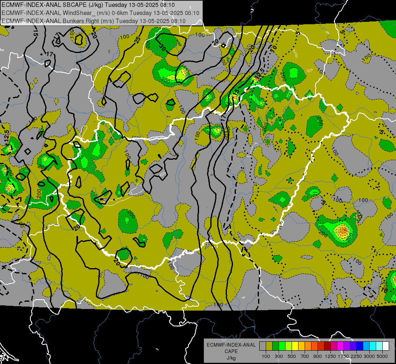Click the dark green legend swatch
Screen dimensions: 396x364
click(x=275, y=346)
